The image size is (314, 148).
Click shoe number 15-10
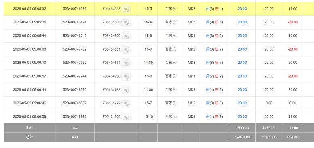click(x=148, y=116)
